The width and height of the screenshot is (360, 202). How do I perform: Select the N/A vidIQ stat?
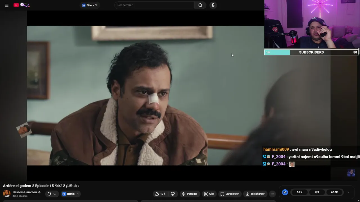coord(317,192)
